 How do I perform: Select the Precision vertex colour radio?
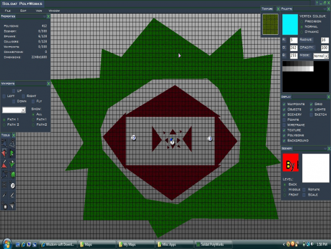pos(302,21)
